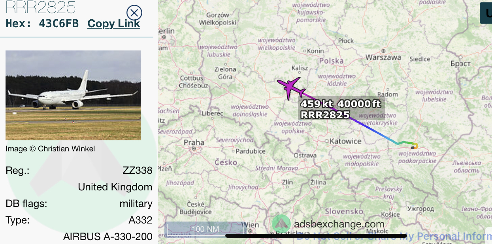492x244 pixels.
Task: Click the ZZ338 registration value
Action: 138,170
